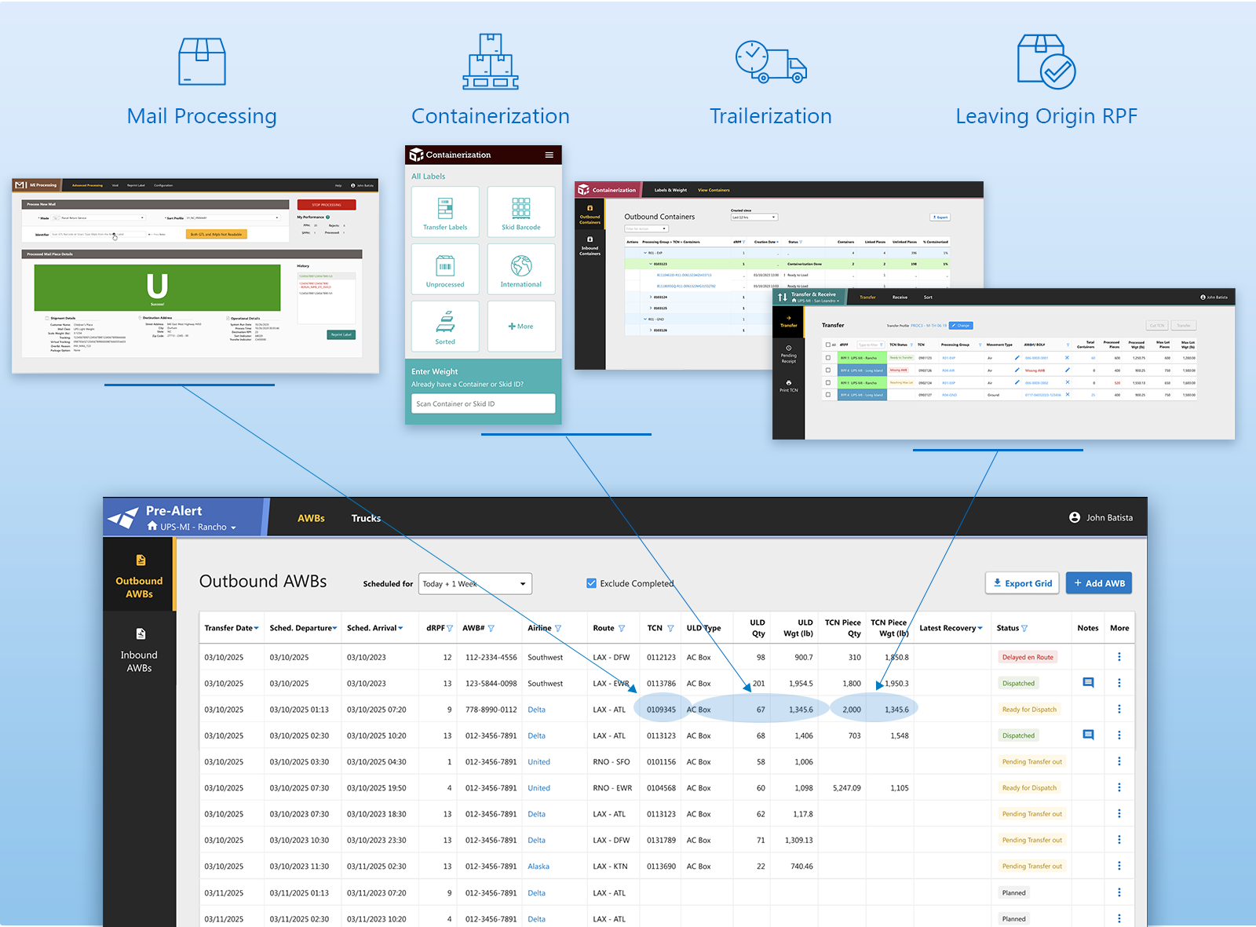Filter the dRPF column
1256x927 pixels.
click(450, 629)
